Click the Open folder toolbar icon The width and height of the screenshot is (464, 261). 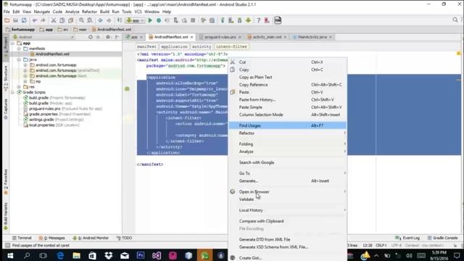tap(7, 20)
